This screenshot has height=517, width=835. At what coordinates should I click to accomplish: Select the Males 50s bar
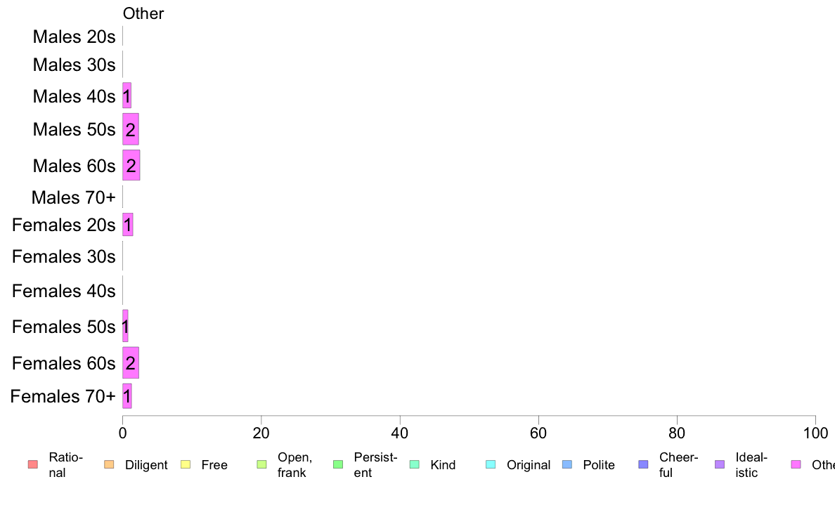click(131, 129)
